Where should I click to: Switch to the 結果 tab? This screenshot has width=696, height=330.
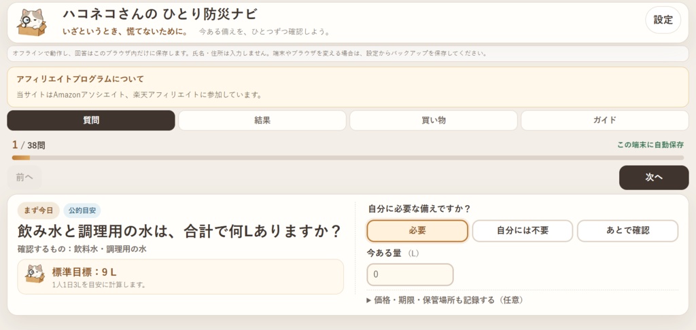coord(262,120)
